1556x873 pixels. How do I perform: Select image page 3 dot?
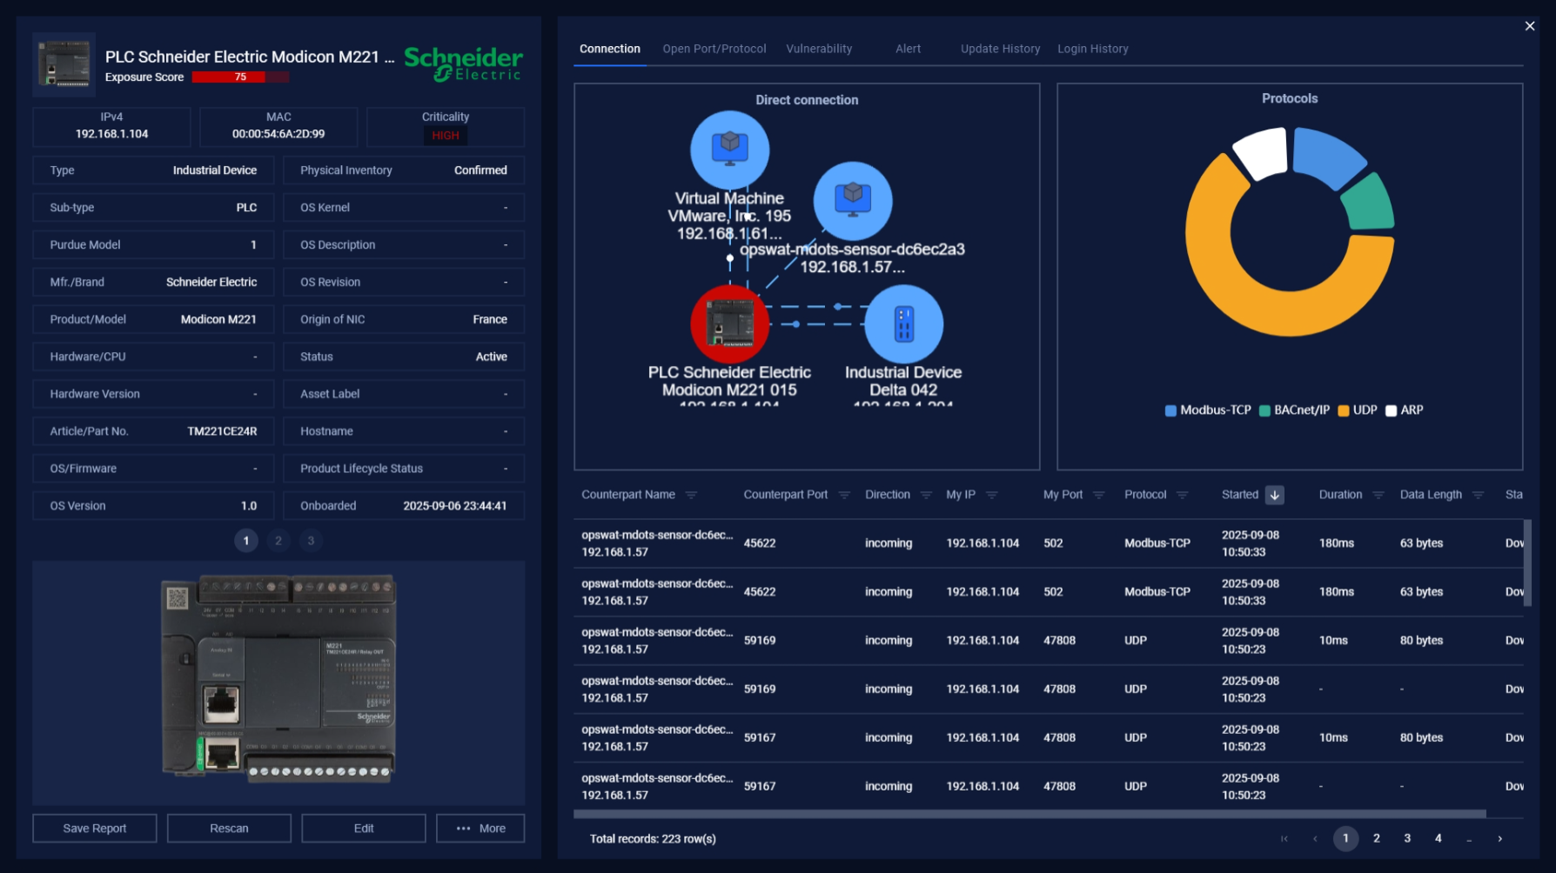click(311, 540)
